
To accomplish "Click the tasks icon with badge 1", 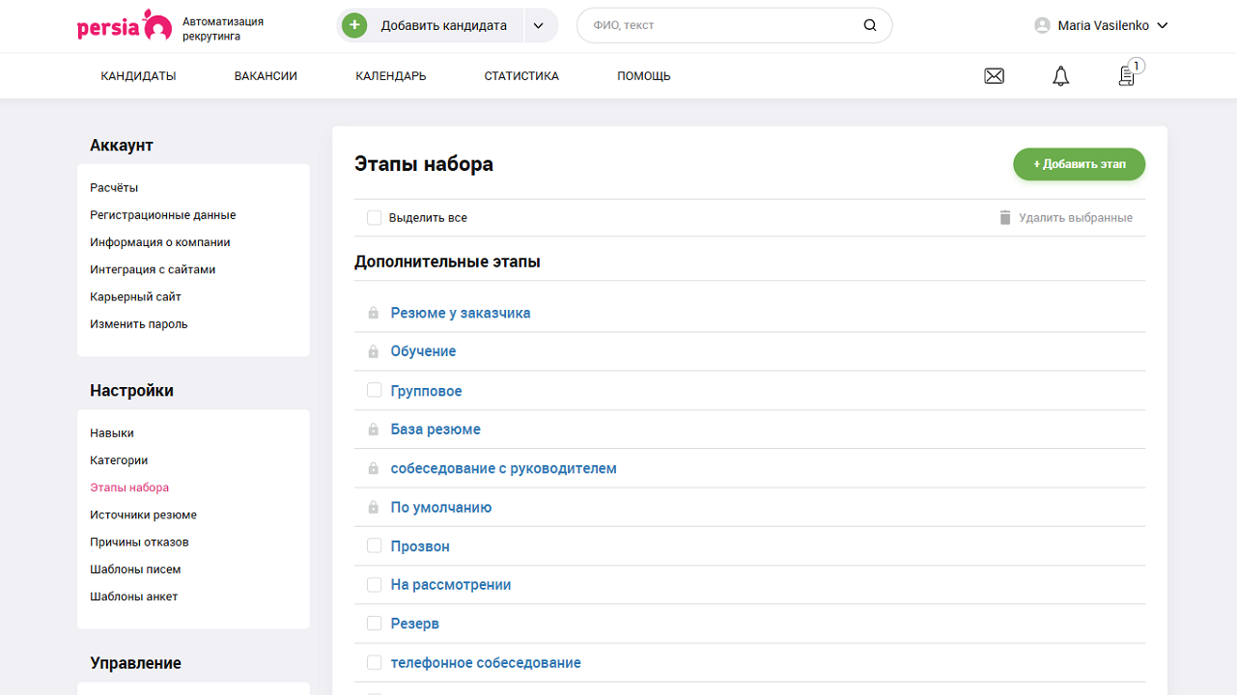I will coord(1126,75).
